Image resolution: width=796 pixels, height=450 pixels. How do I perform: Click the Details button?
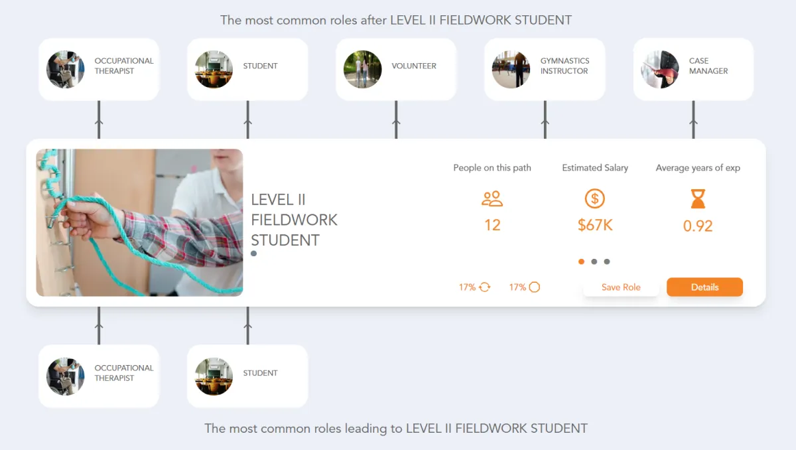point(704,287)
